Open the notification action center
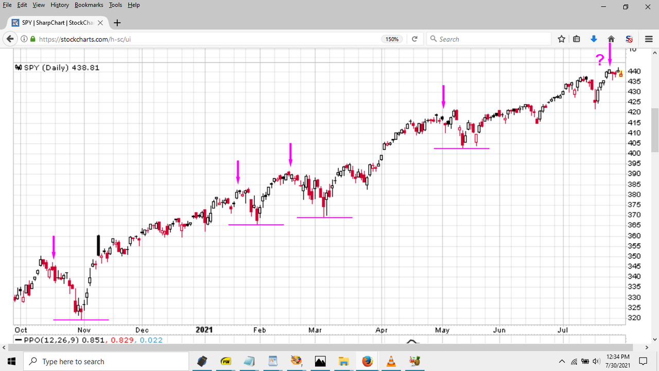Viewport: 659px width, 371px height. pos(643,361)
